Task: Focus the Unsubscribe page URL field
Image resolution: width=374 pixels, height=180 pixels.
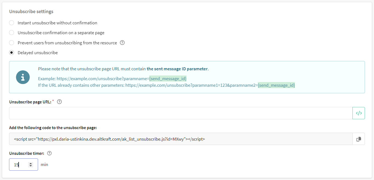Action: click(x=181, y=113)
